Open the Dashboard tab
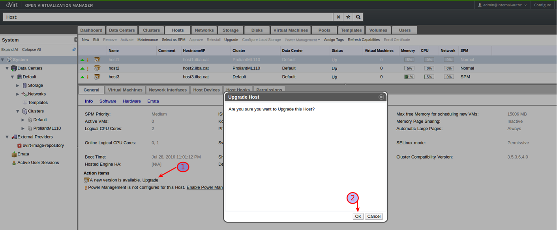557x230 pixels. (x=91, y=30)
